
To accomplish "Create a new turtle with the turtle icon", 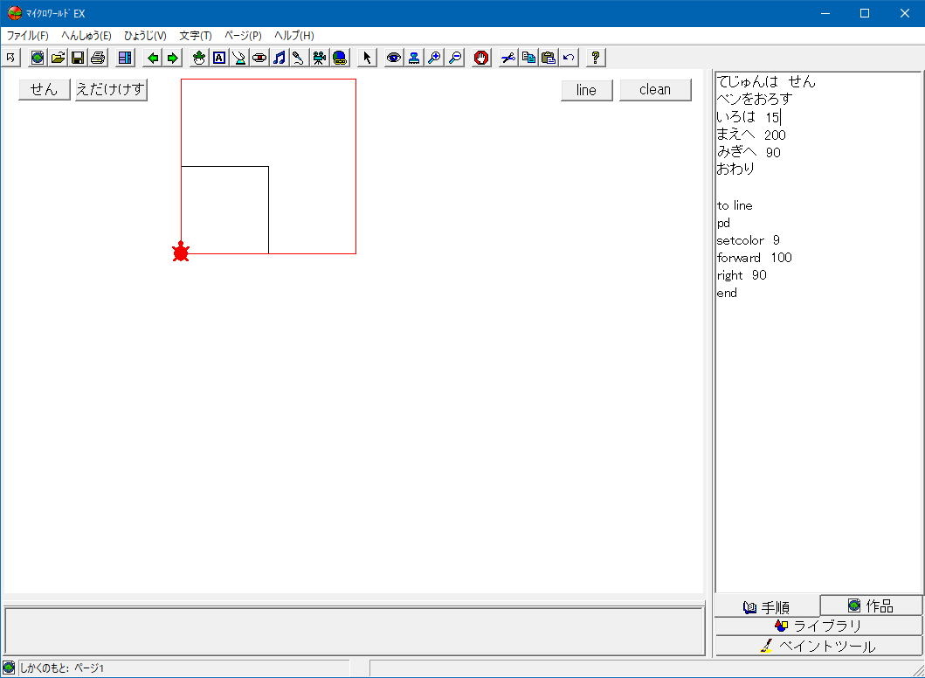I will (199, 58).
